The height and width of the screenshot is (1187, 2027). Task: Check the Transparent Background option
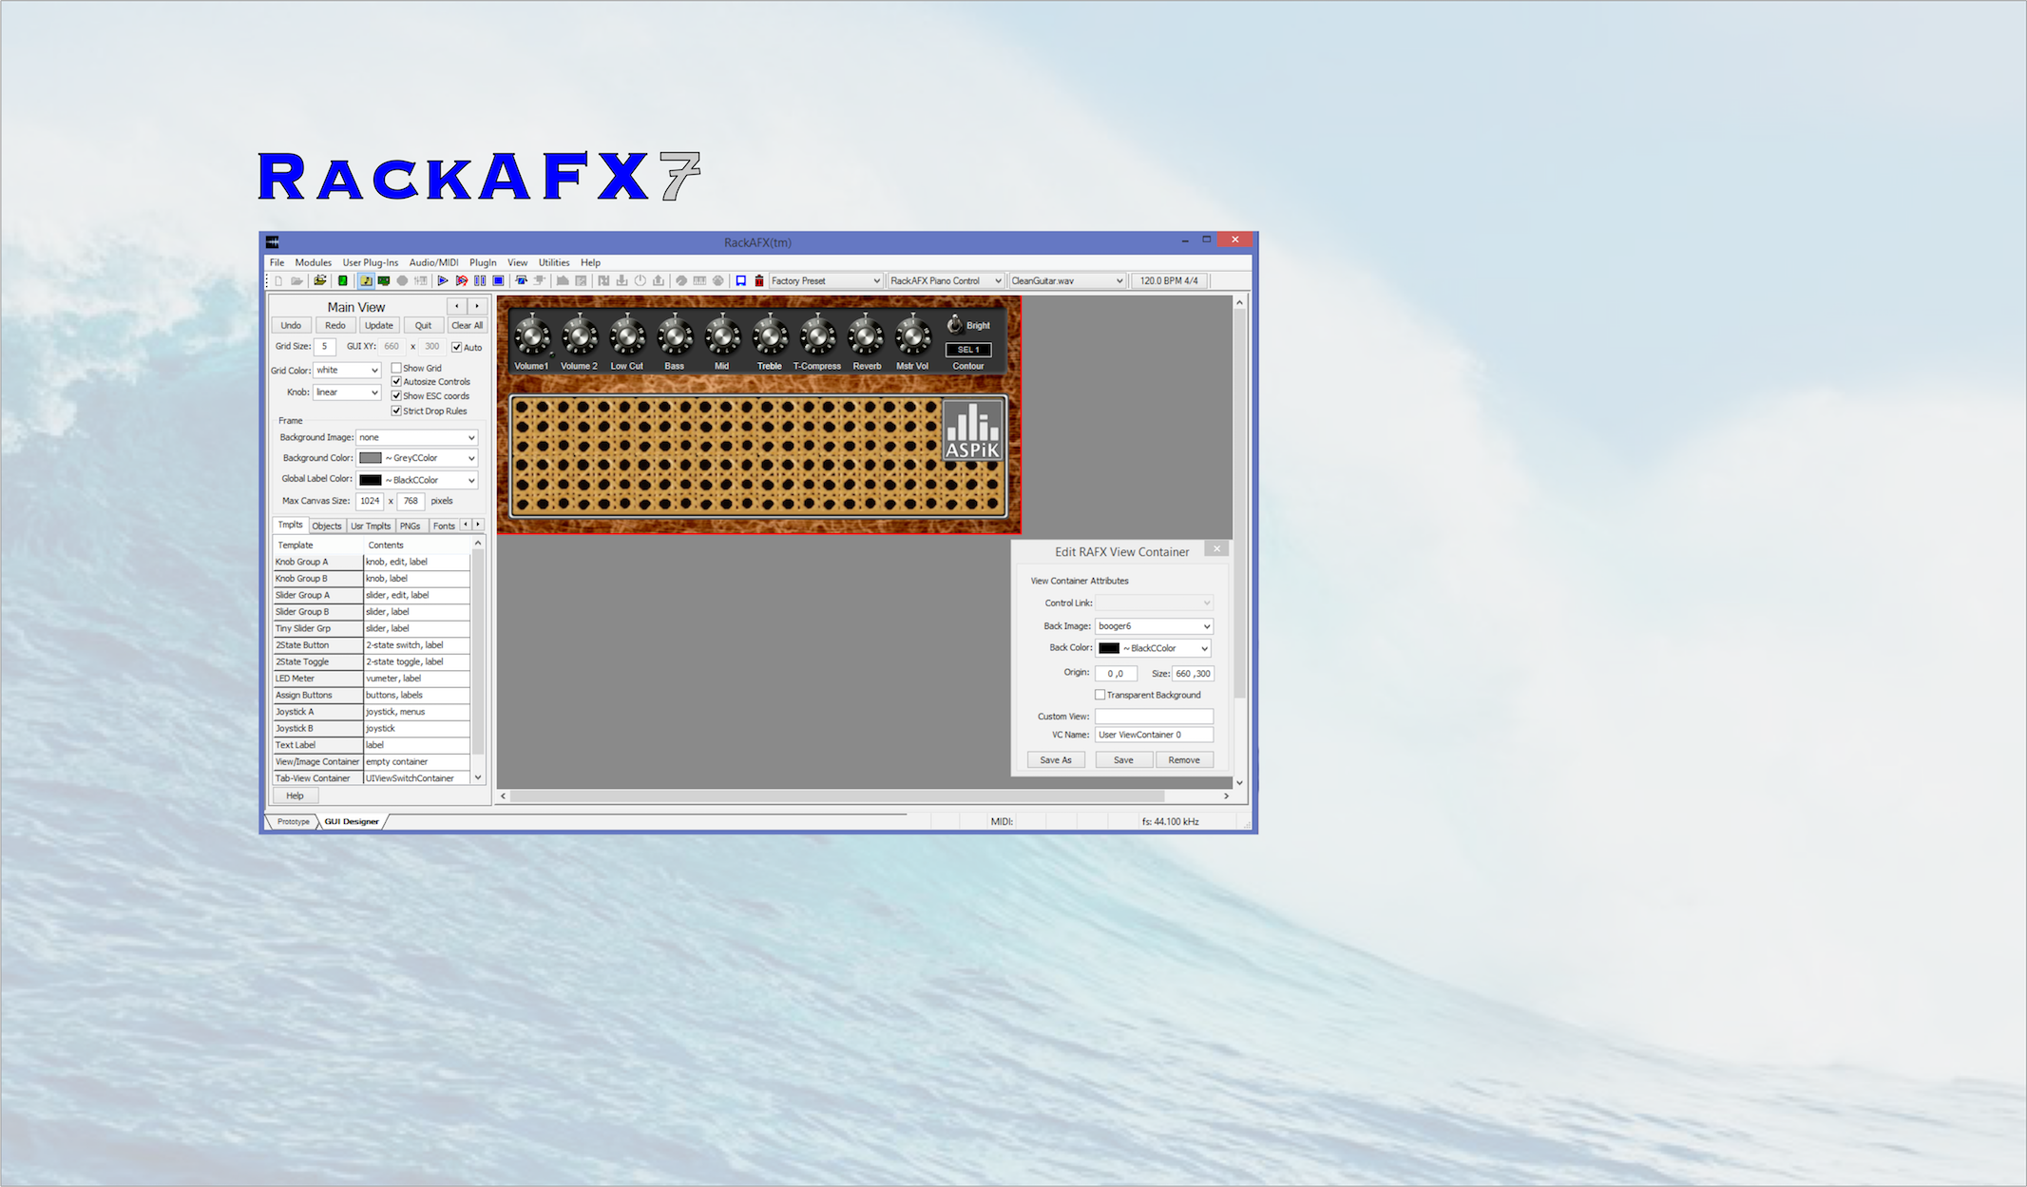tap(1100, 695)
